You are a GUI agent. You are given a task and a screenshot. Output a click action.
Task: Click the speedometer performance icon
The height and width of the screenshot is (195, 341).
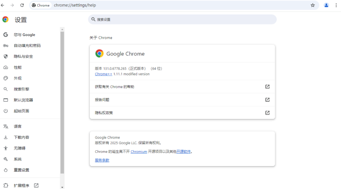pyautogui.click(x=6, y=67)
